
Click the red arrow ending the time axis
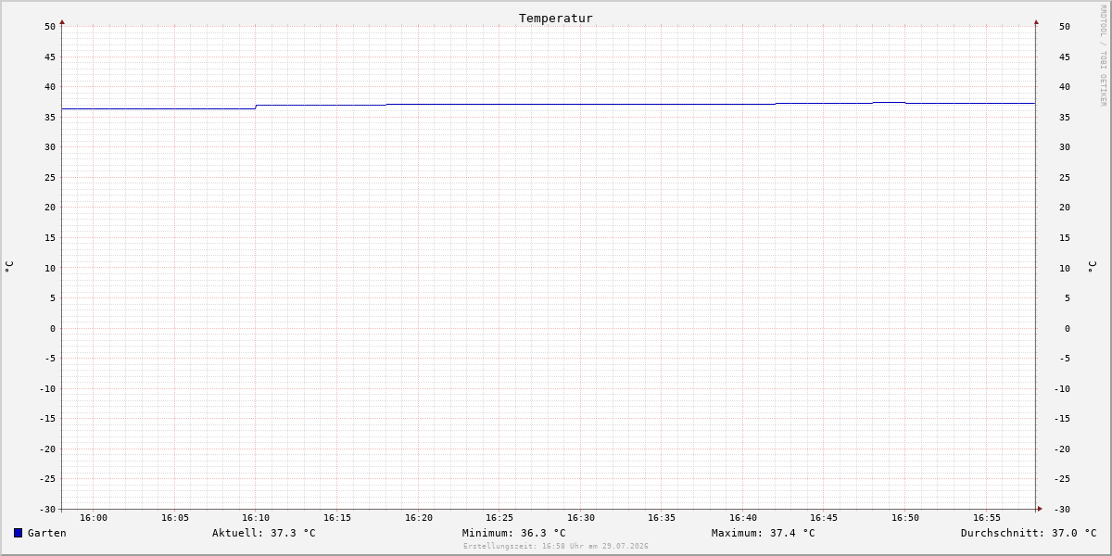click(x=1040, y=509)
